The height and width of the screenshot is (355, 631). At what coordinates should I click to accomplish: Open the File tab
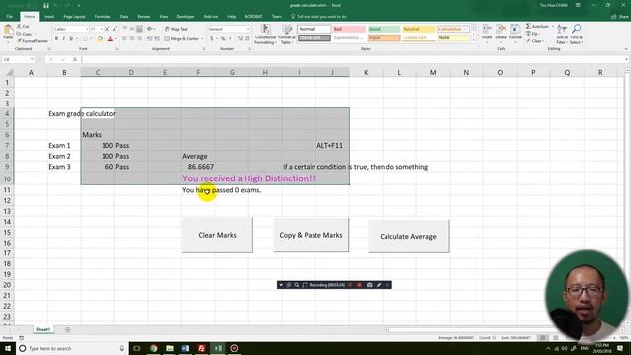click(9, 17)
